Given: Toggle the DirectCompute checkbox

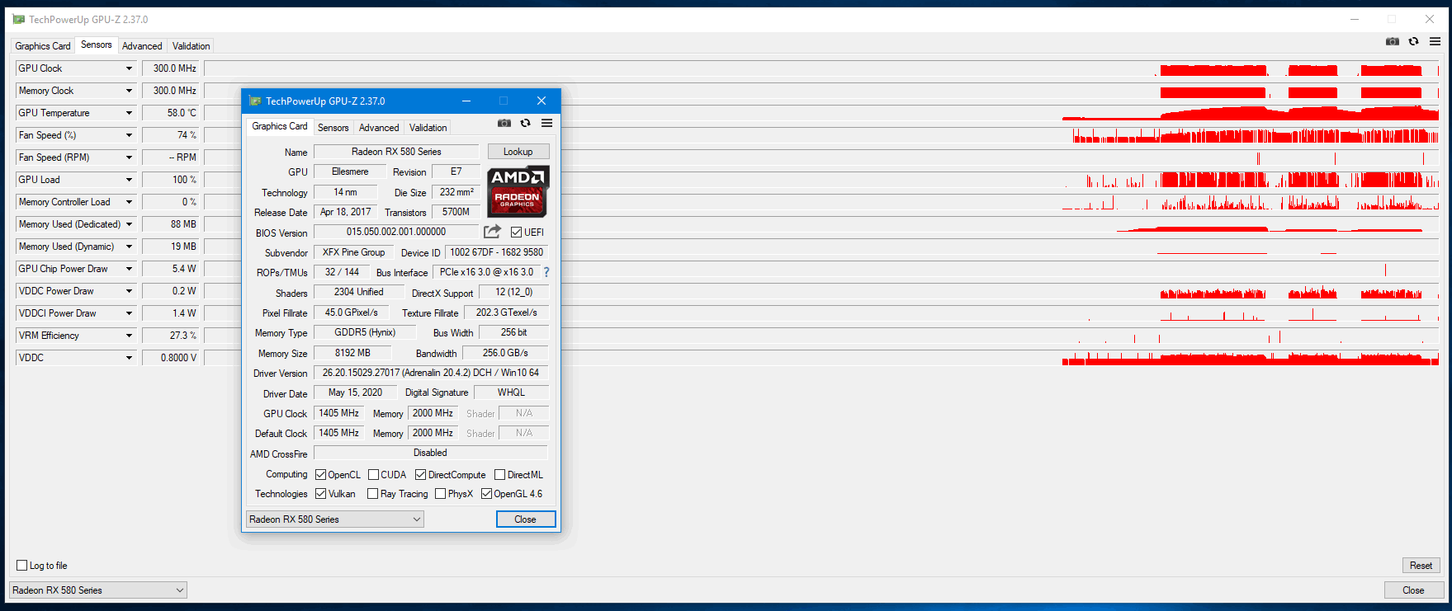Looking at the screenshot, I should (421, 475).
